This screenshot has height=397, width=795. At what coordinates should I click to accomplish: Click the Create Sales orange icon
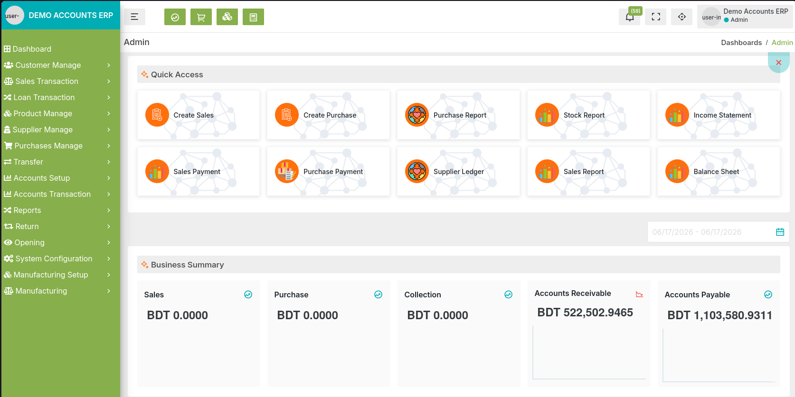tap(157, 115)
